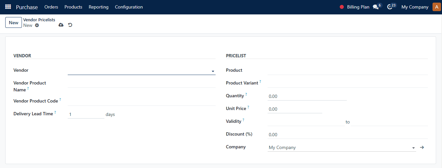Viewport: 442px width, 168px height.
Task: Click the New button
Action: click(14, 23)
